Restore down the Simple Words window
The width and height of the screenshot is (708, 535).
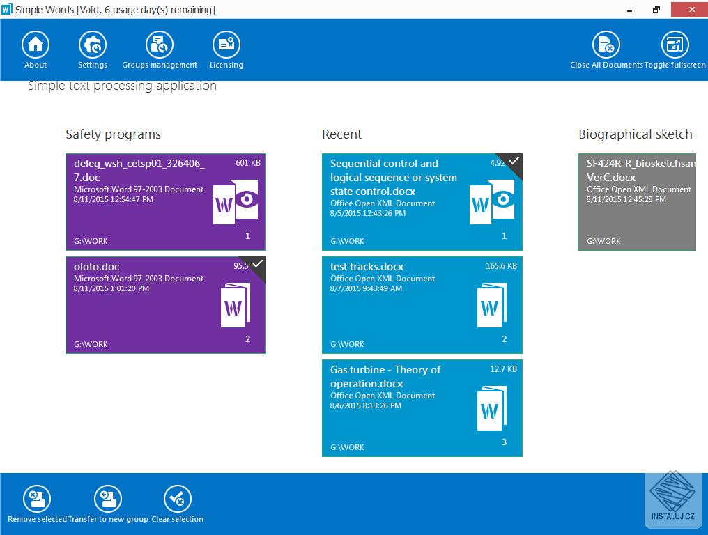point(656,10)
